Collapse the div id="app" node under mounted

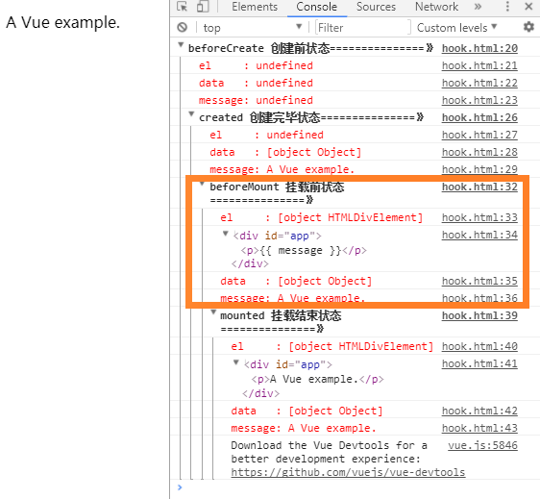236,362
